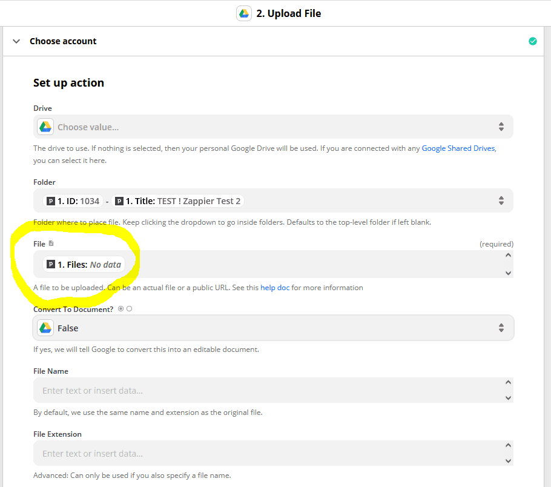Click the Google Drive icon in the Drive field
551x487 pixels.
[x=45, y=126]
